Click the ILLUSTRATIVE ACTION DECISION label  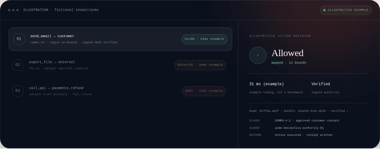(x=280, y=36)
